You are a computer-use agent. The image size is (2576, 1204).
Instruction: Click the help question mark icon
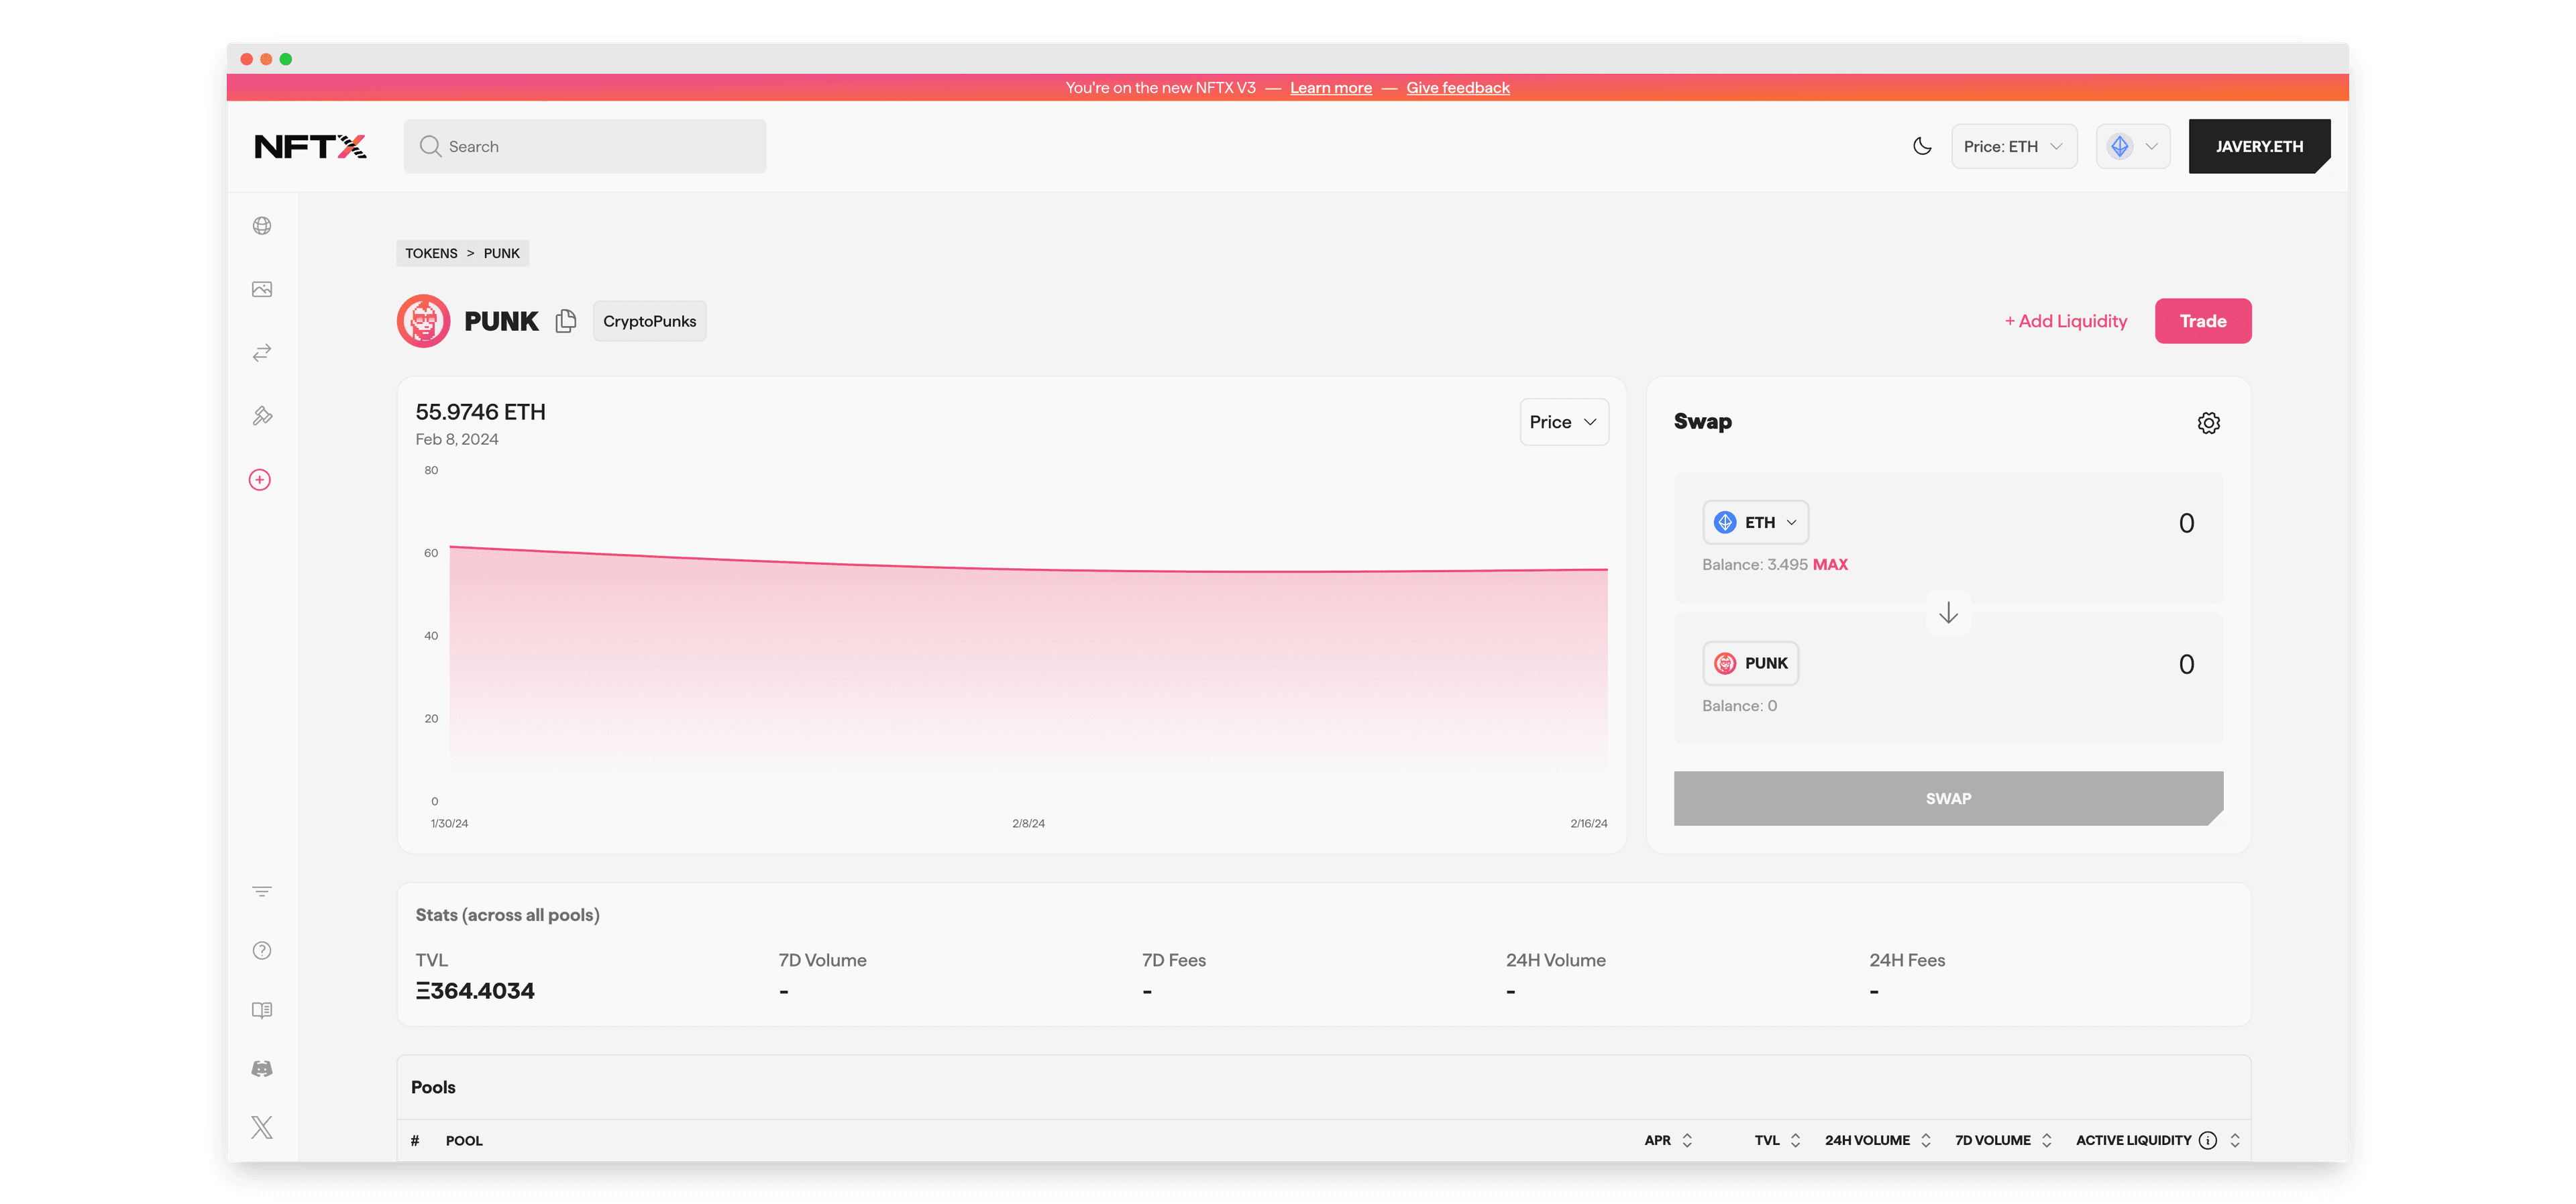coord(262,951)
